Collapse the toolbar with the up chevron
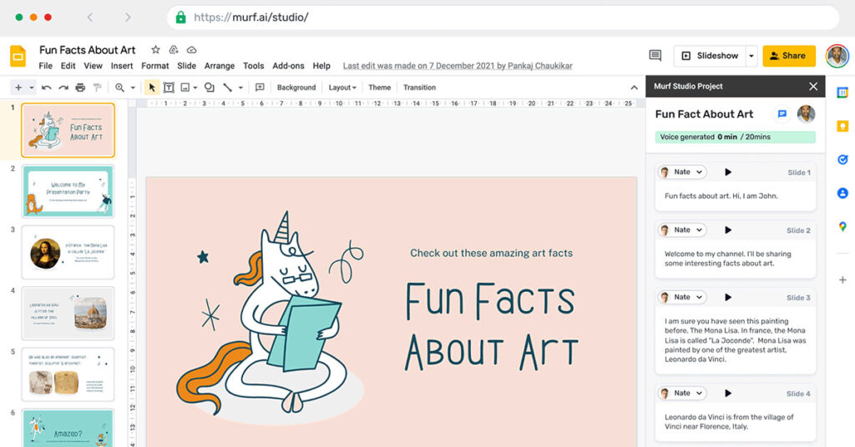This screenshot has width=855, height=447. [634, 88]
